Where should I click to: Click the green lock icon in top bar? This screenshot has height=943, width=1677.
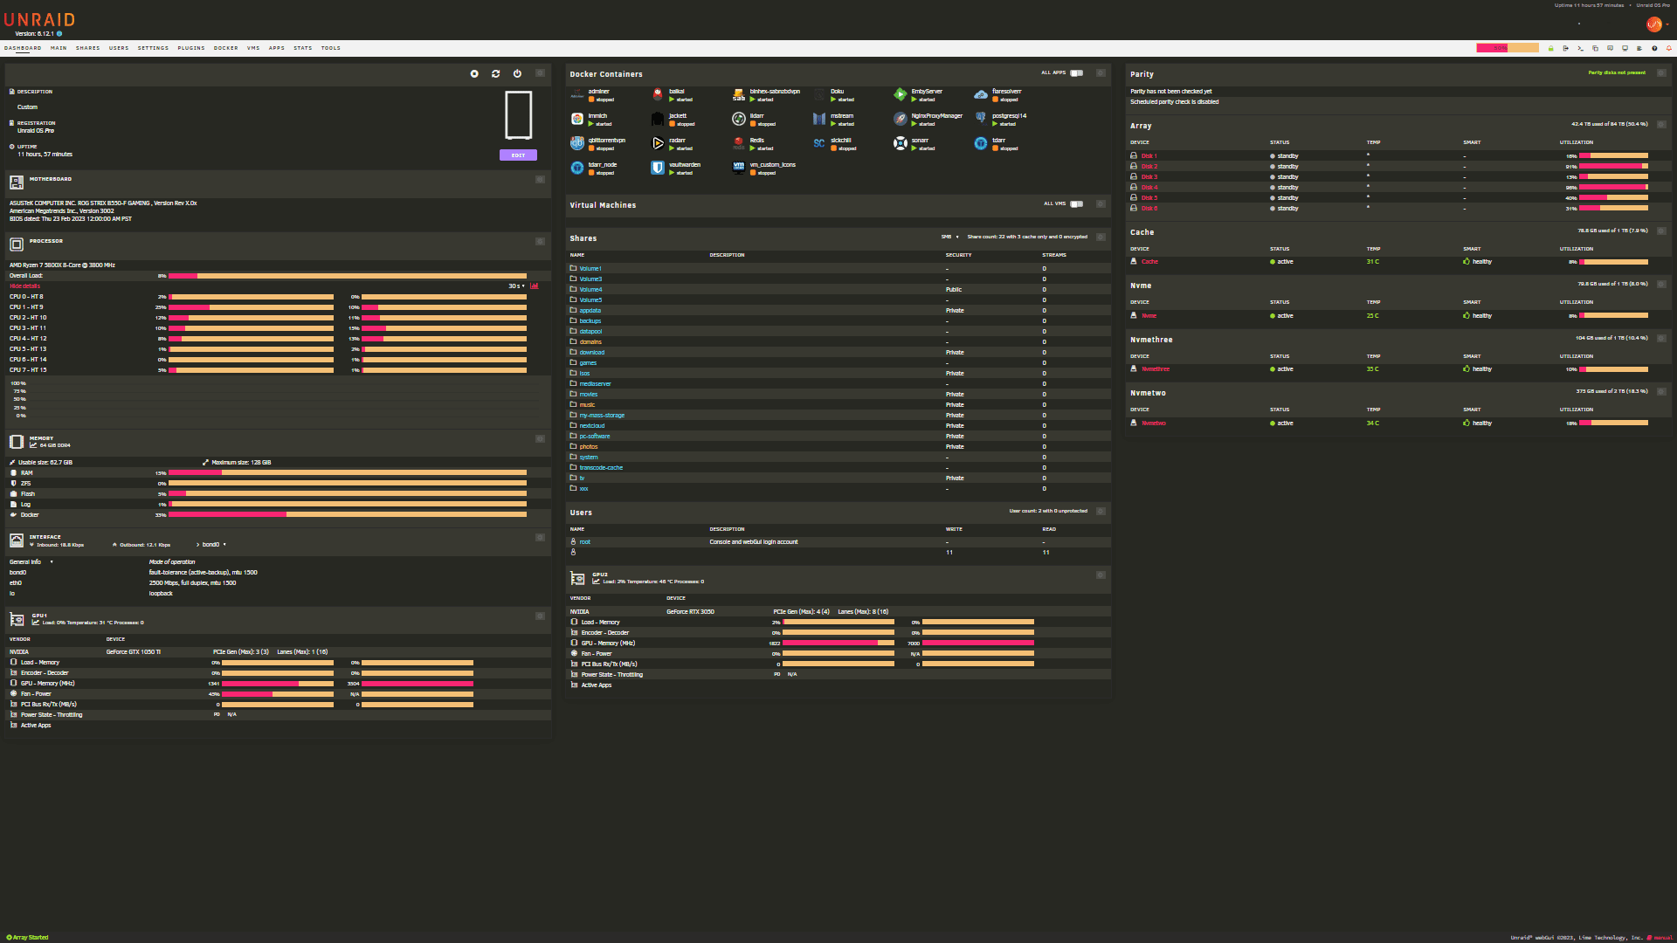pos(1551,48)
